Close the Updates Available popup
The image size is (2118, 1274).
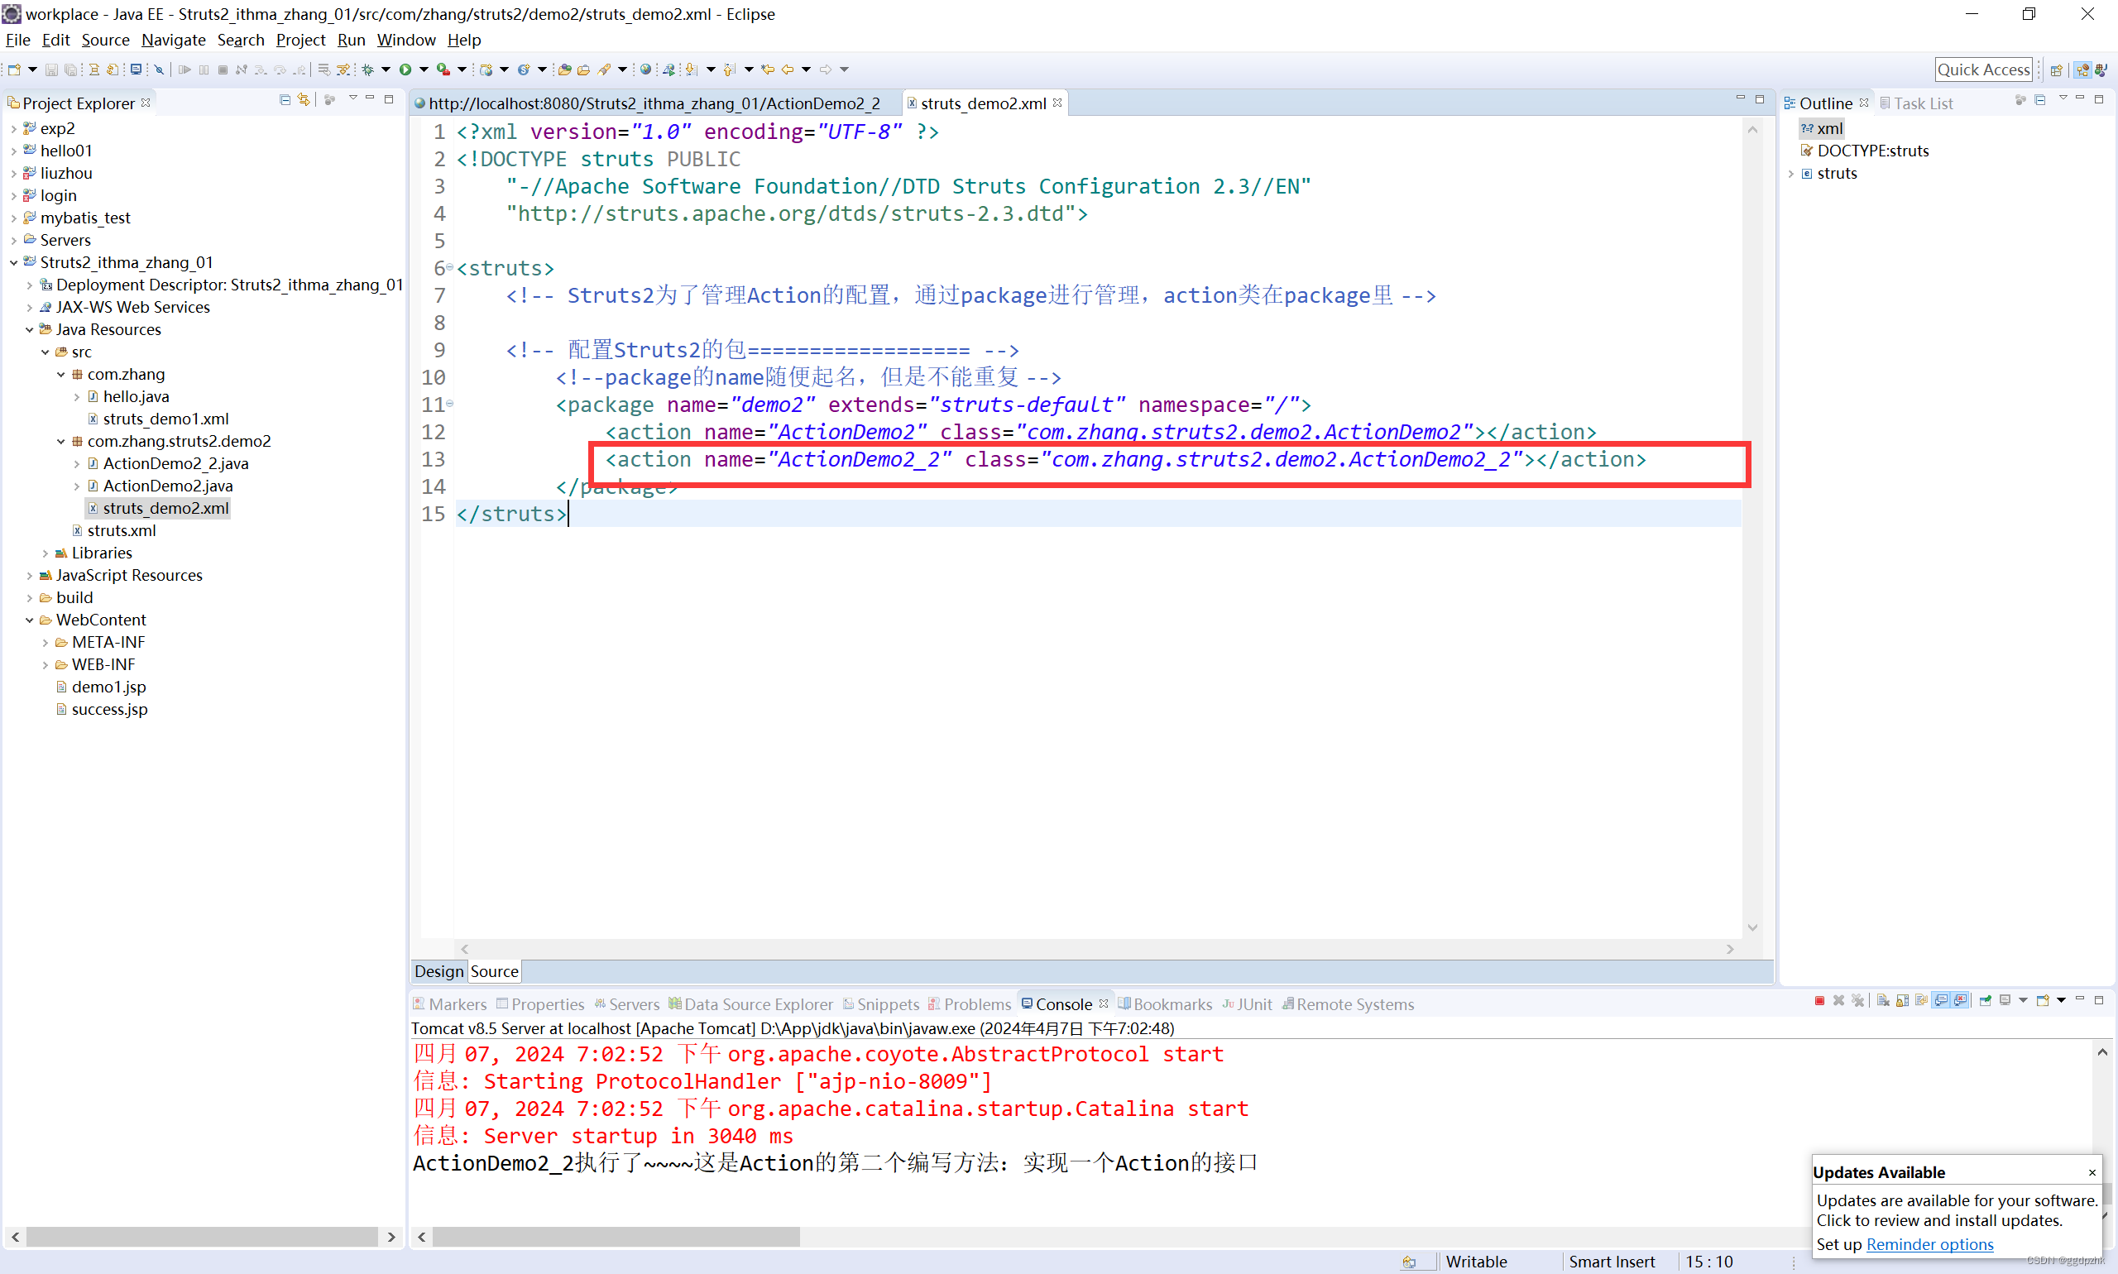pos(2092,1172)
